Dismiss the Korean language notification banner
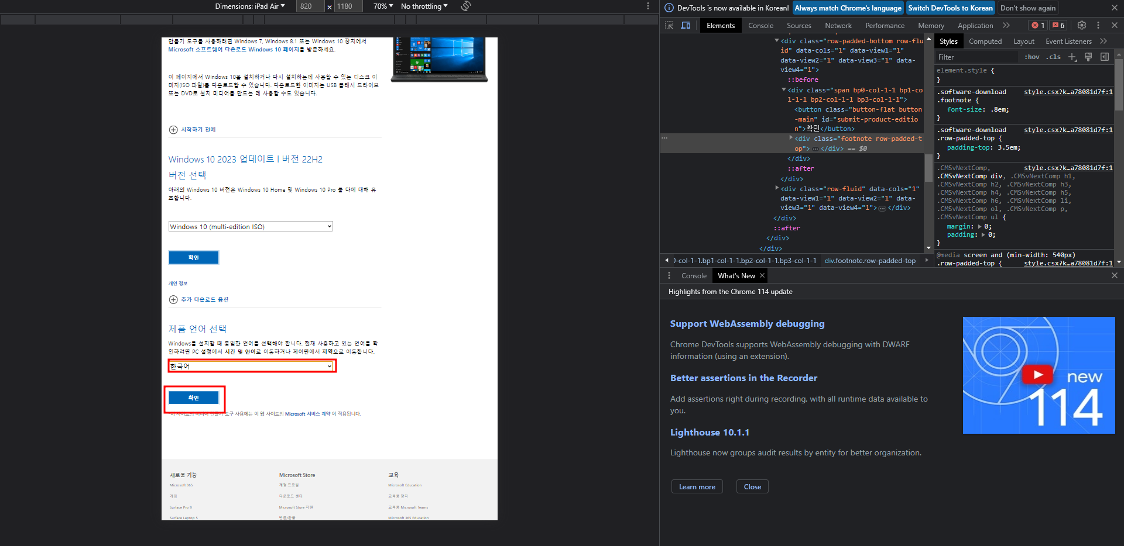Screen dimensions: 1124x546 [1114, 8]
